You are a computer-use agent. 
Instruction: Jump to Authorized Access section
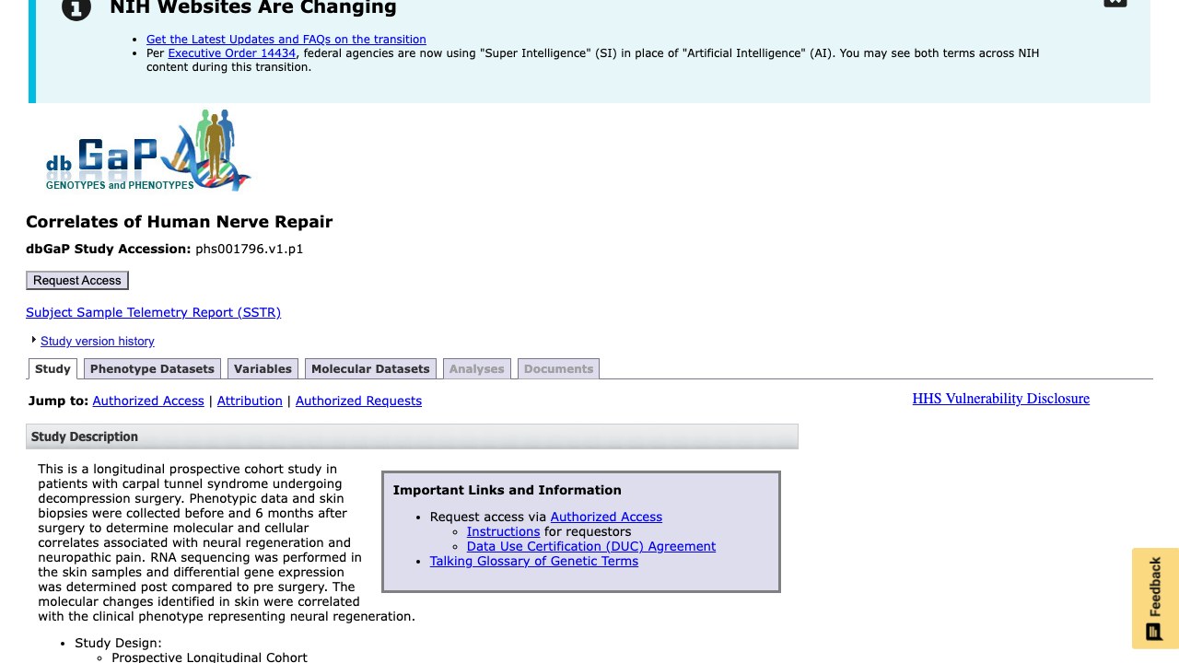pyautogui.click(x=148, y=401)
